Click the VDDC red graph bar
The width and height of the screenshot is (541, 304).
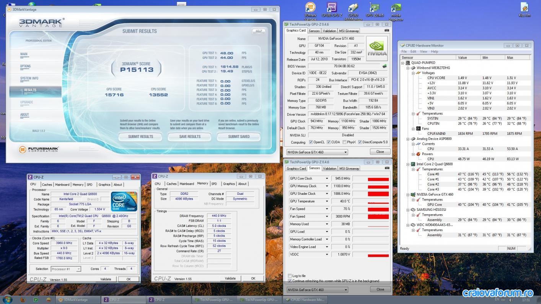378,255
